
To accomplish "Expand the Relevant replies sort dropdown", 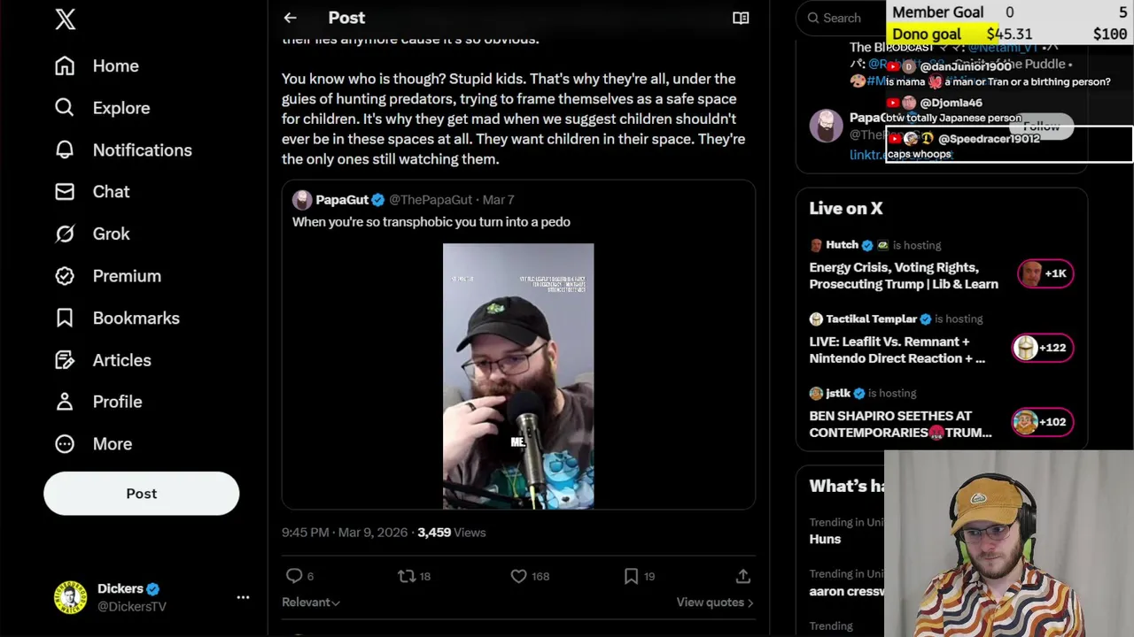I will 311,602.
